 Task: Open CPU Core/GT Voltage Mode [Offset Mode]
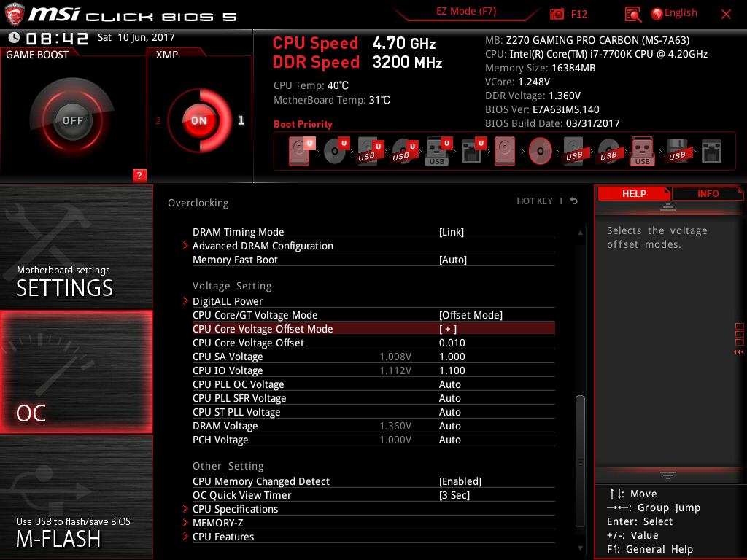[x=373, y=315]
